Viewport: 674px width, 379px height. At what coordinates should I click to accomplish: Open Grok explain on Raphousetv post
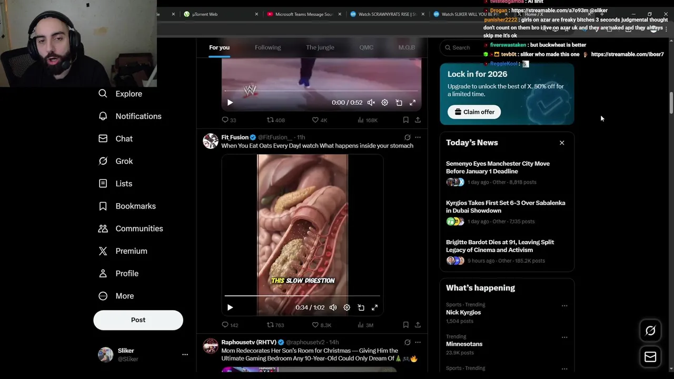point(408,342)
